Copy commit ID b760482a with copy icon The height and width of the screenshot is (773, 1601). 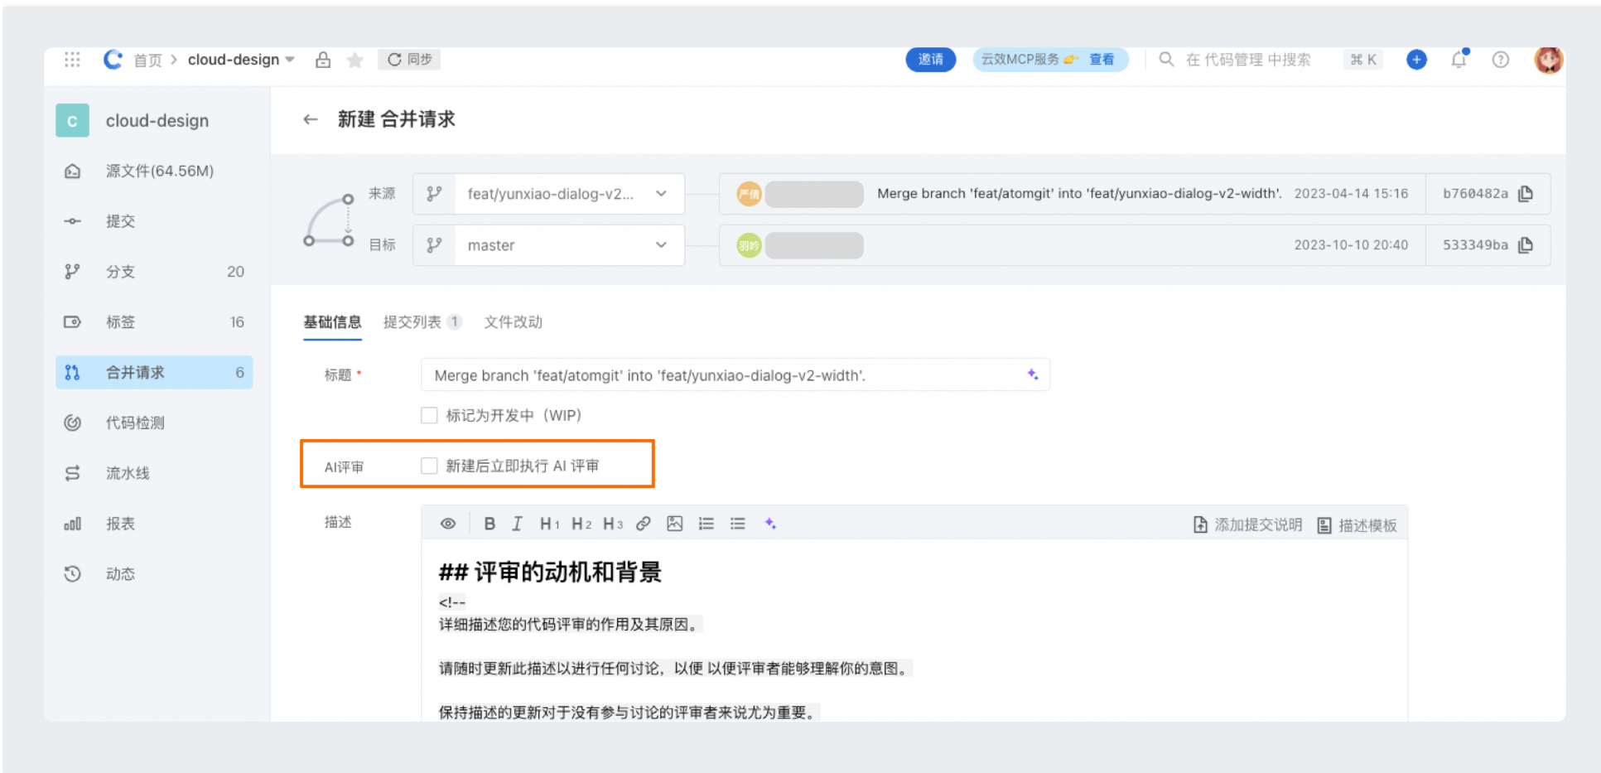pyautogui.click(x=1526, y=193)
